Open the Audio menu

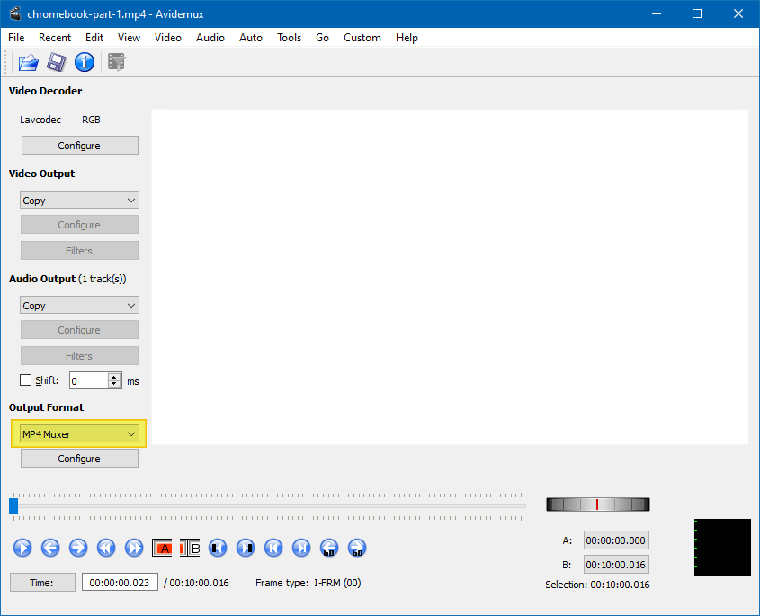click(210, 38)
